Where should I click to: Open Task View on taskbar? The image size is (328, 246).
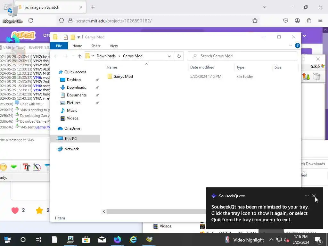[38, 240]
